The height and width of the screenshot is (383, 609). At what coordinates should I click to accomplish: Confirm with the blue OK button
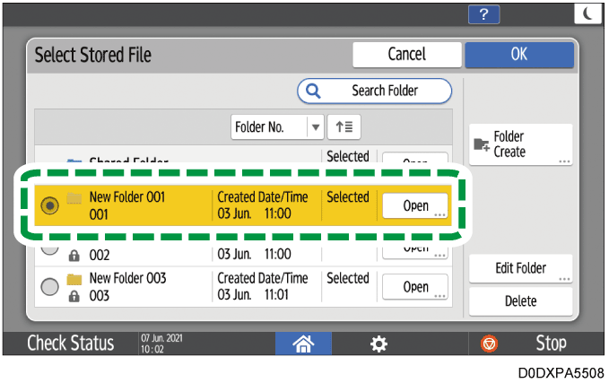coord(518,55)
